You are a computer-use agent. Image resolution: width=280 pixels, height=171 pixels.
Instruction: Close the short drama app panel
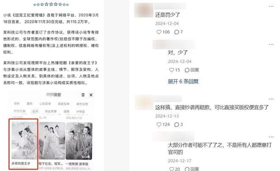91,95
